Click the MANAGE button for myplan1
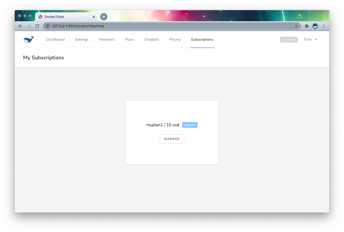344x232 pixels. click(172, 139)
